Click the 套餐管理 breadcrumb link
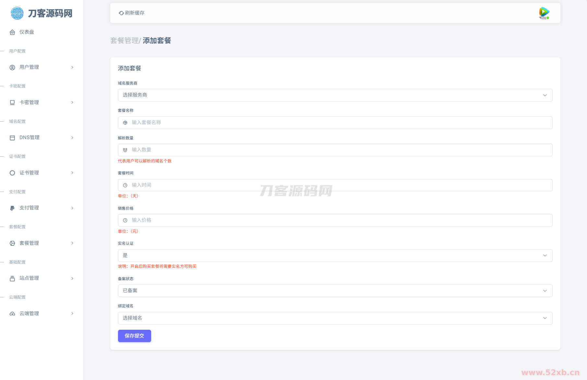The width and height of the screenshot is (587, 380). (x=124, y=41)
